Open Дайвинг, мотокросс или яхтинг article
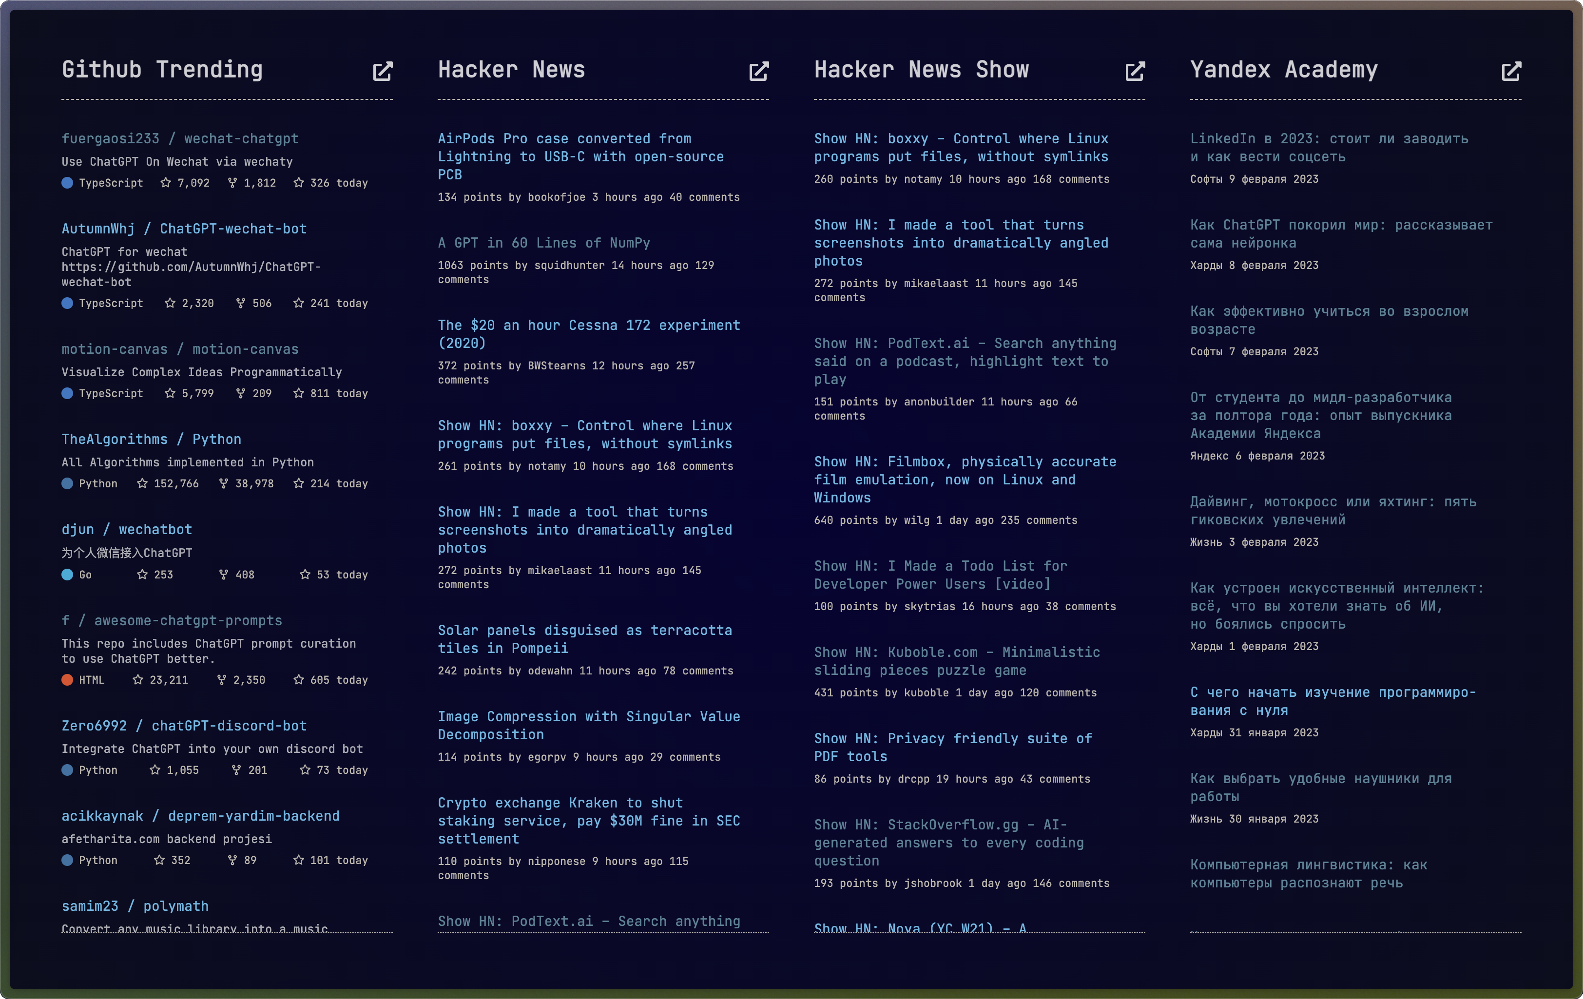Image resolution: width=1583 pixels, height=999 pixels. coord(1333,511)
